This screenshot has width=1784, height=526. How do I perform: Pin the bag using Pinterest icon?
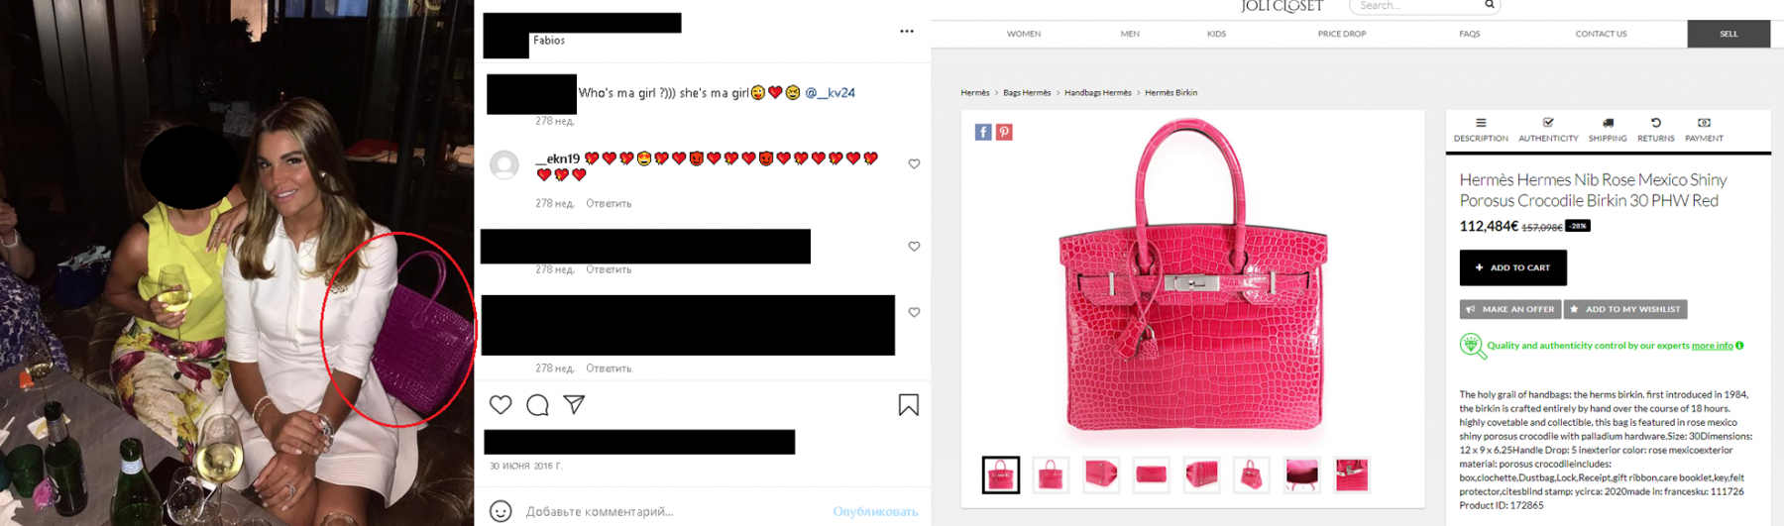[1004, 132]
